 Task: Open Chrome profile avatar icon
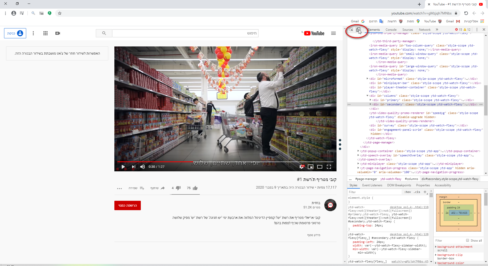coord(14,13)
